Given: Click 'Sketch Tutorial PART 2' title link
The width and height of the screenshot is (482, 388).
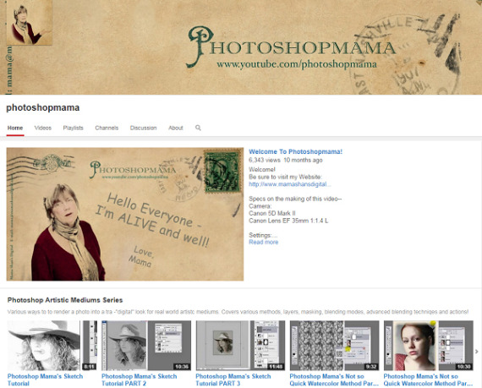Looking at the screenshot, I should 140,380.
